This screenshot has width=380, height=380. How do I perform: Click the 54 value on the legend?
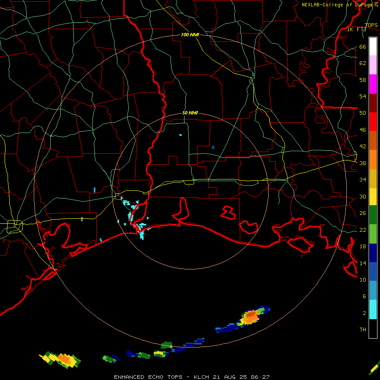click(363, 96)
